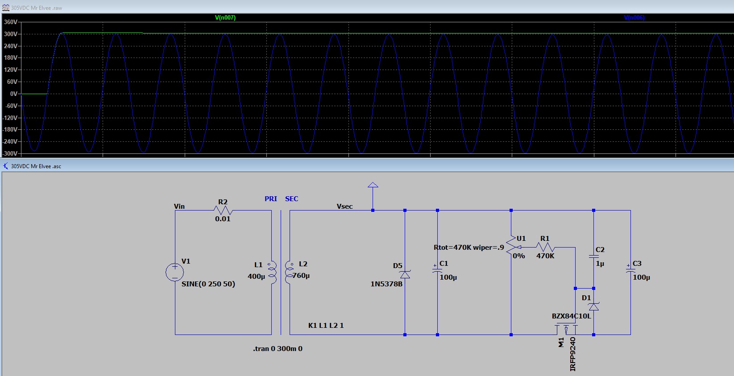Click the D1 zener diode symbol
The height and width of the screenshot is (376, 734).
pos(593,306)
